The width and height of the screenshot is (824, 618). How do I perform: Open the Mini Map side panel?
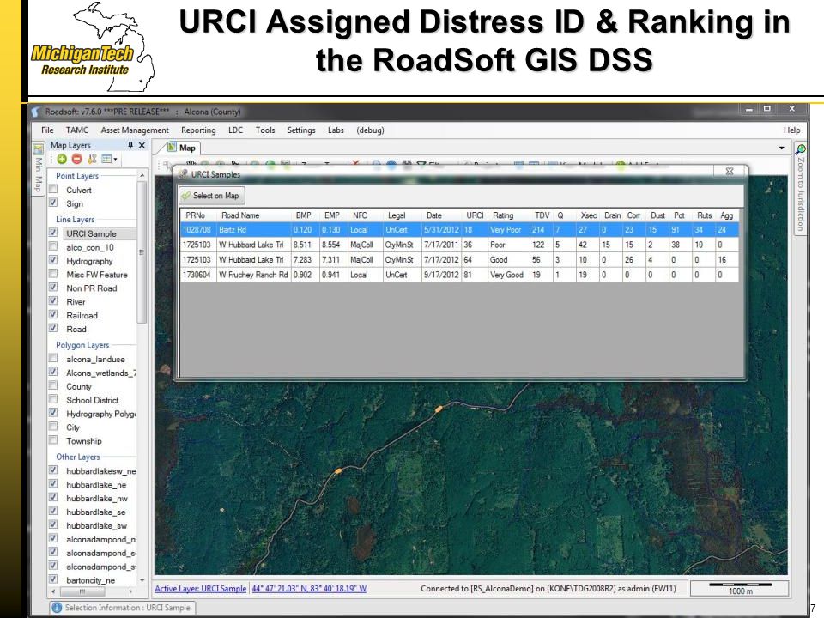38,168
